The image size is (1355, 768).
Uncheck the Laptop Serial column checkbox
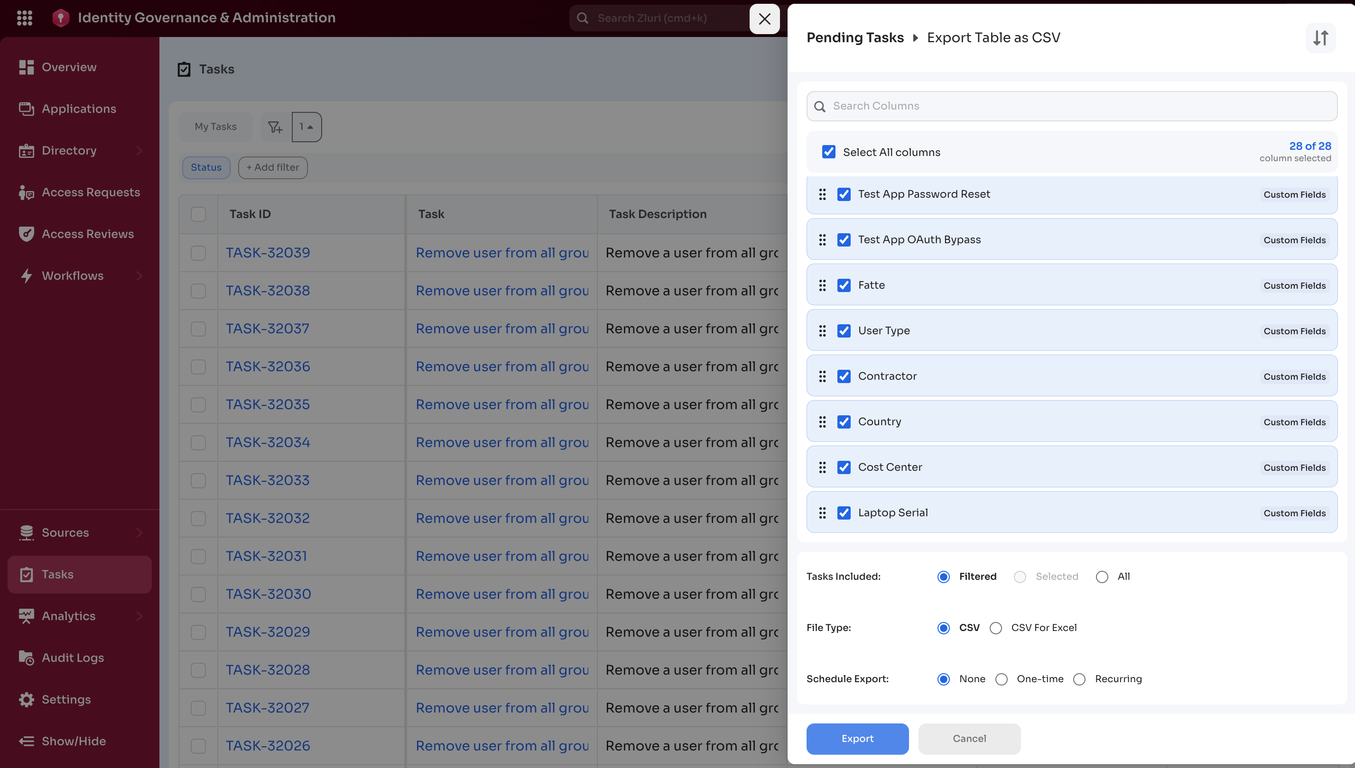844,512
